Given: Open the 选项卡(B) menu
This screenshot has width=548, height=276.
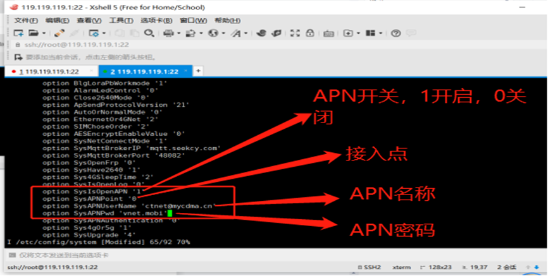Looking at the screenshot, I should coord(156,21).
